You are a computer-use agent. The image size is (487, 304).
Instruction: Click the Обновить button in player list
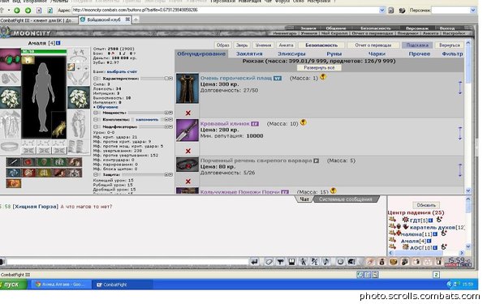point(426,205)
